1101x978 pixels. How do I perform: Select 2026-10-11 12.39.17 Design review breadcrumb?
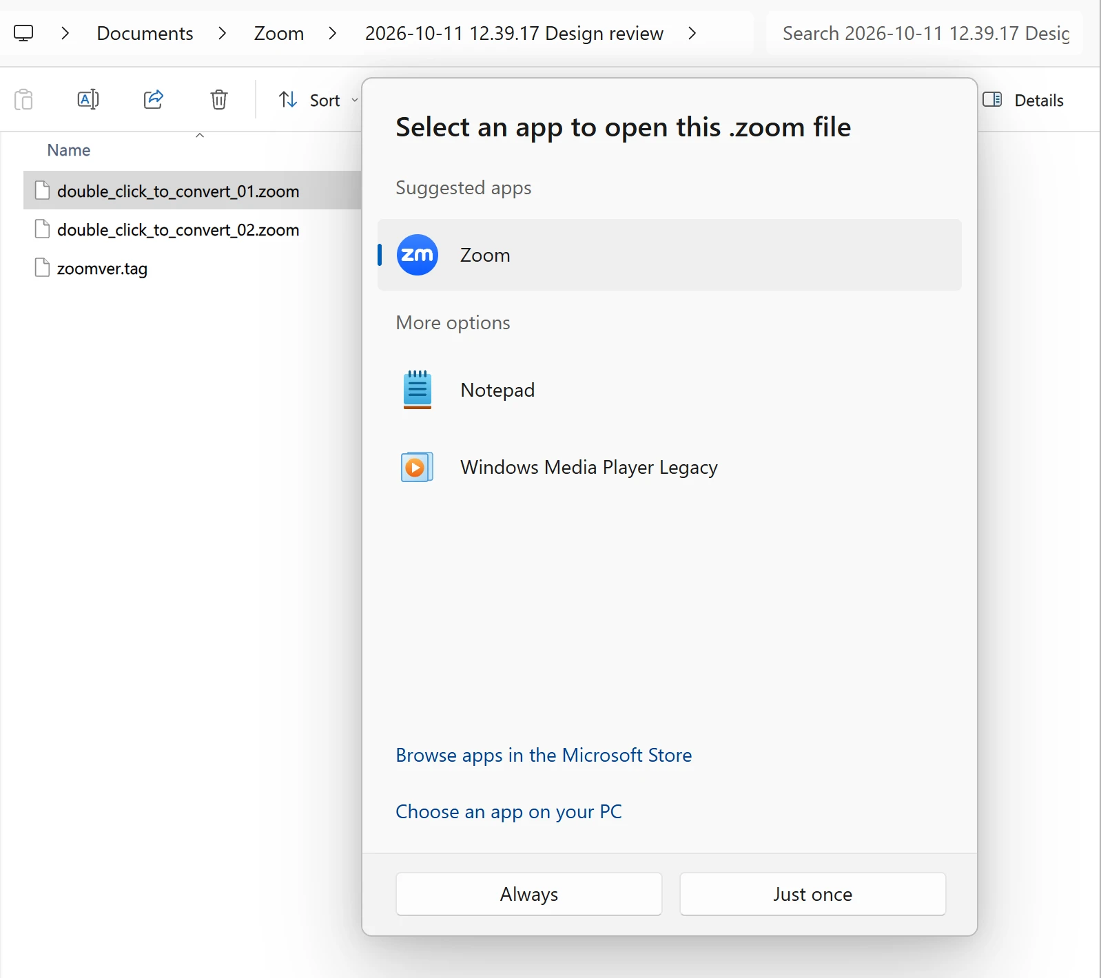(514, 33)
